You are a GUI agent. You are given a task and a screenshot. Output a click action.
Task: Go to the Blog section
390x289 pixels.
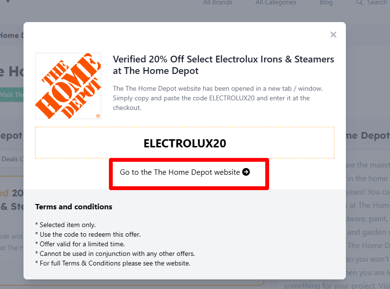pyautogui.click(x=326, y=3)
